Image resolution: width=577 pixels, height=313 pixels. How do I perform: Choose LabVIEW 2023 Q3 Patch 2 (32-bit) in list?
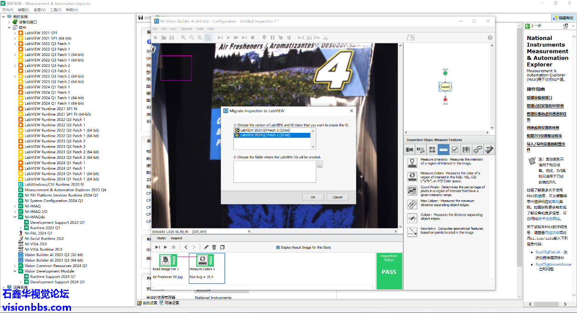[272, 130]
